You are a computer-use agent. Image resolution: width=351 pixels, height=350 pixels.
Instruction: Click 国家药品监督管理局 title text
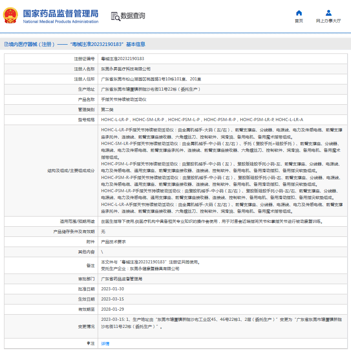(x=61, y=13)
